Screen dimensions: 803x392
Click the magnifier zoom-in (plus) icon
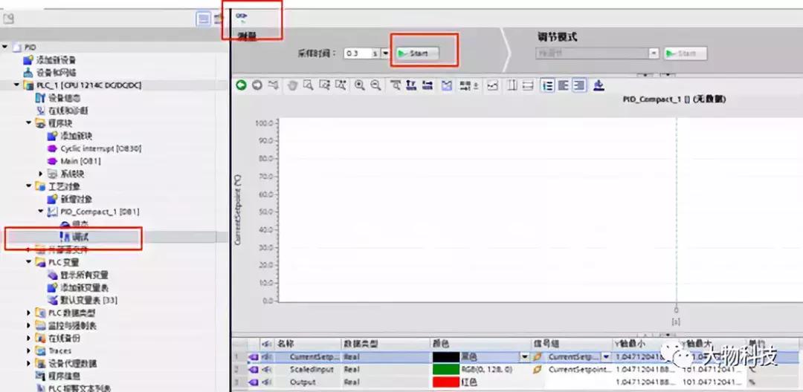[x=360, y=85]
